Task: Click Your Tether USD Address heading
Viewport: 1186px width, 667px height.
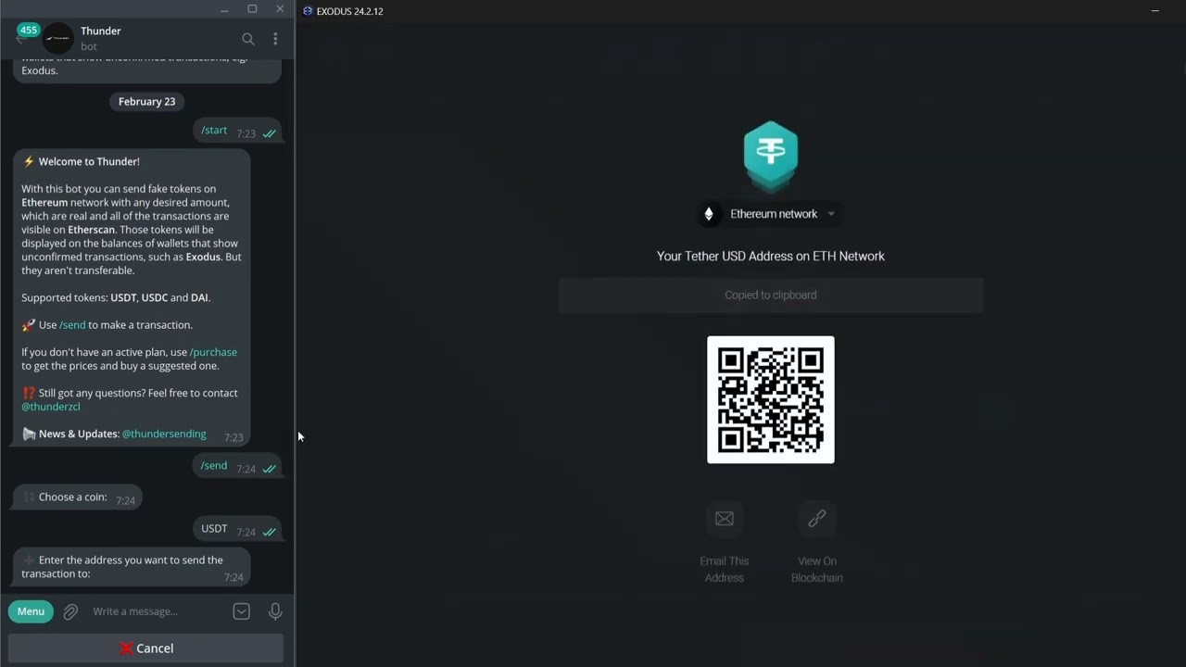Action: coord(771,257)
